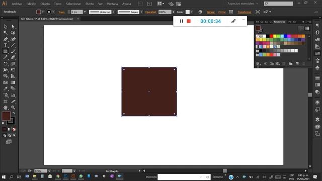
Task: Stop the screen recording
Action: pos(189,21)
